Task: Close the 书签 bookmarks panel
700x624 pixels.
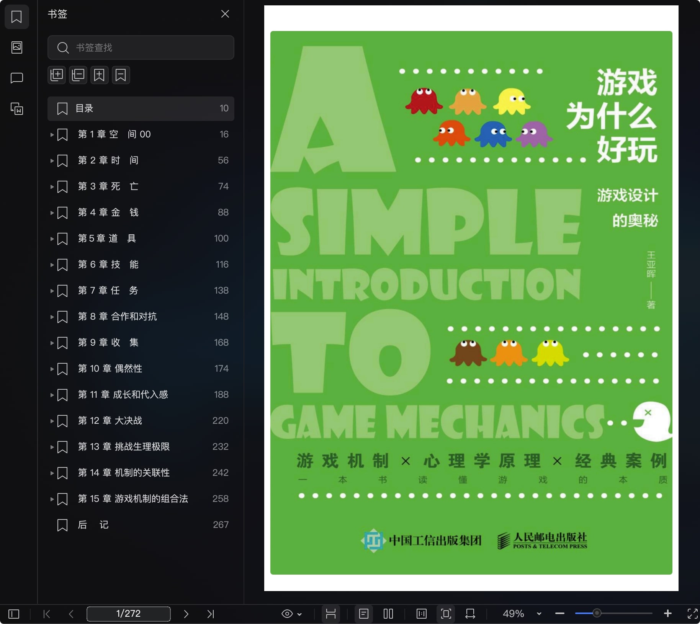Action: coord(225,14)
